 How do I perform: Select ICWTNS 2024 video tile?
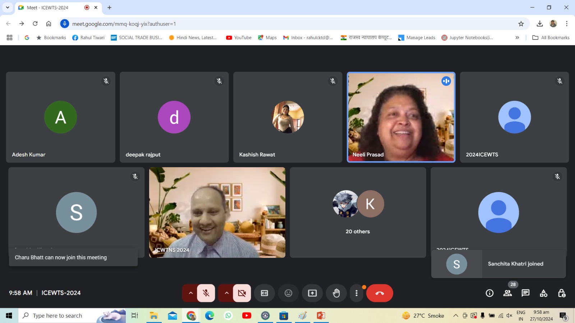tap(217, 212)
